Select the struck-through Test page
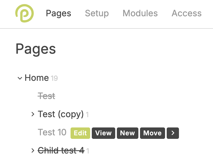 pyautogui.click(x=47, y=96)
